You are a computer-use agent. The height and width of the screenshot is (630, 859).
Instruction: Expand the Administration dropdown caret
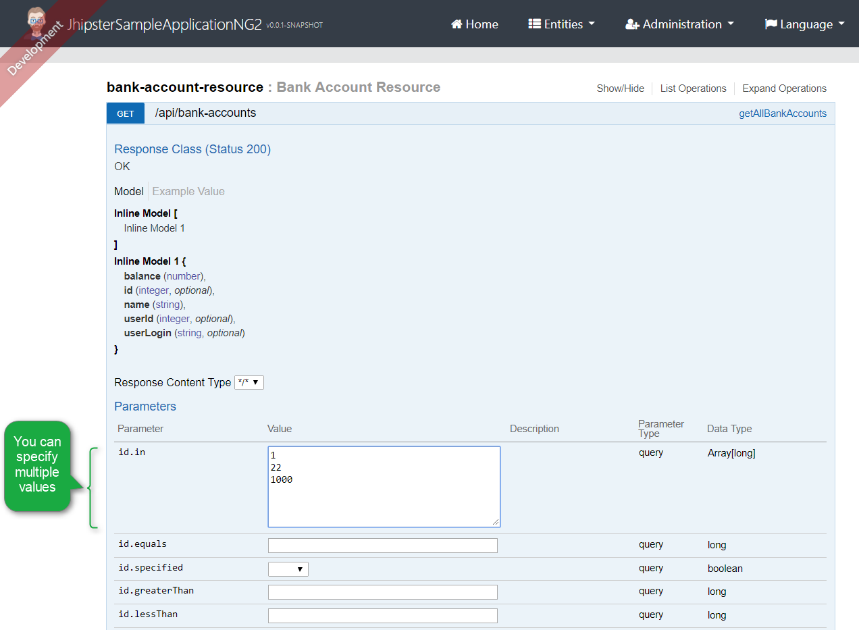point(730,24)
